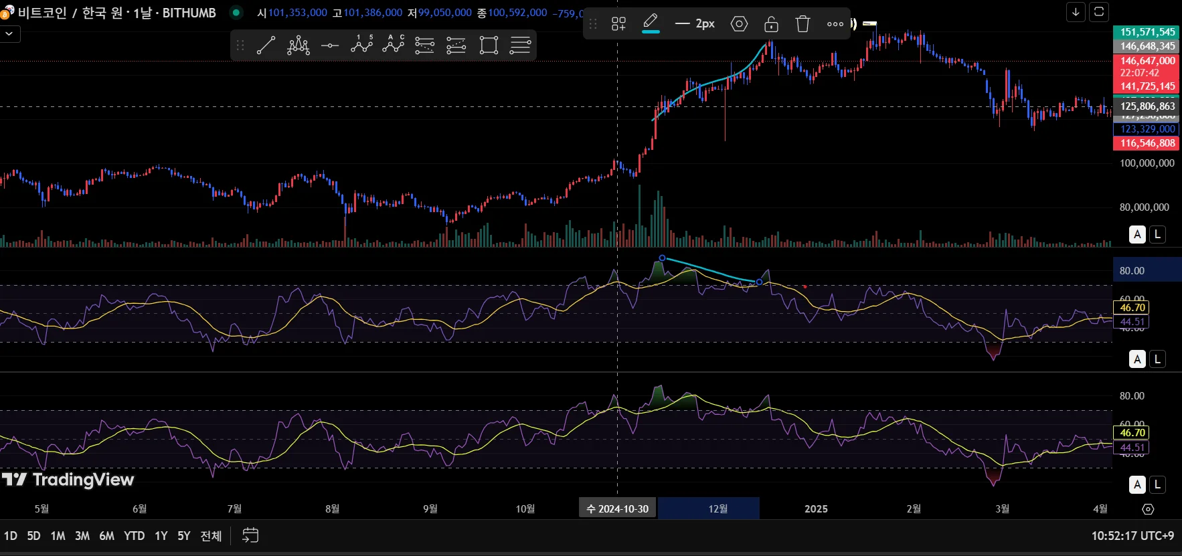Set time range to 5D
This screenshot has height=556, width=1182.
tap(34, 536)
